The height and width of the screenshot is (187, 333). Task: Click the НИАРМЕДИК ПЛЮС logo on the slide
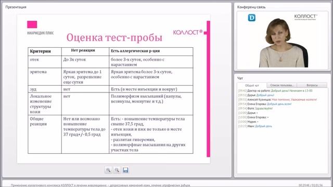pos(40,28)
